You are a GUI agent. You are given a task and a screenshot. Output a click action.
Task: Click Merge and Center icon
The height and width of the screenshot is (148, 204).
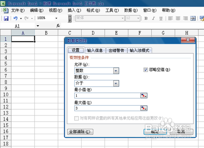tap(193, 18)
